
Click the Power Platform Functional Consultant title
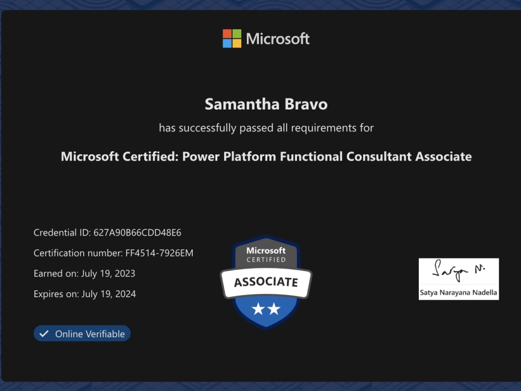click(266, 156)
